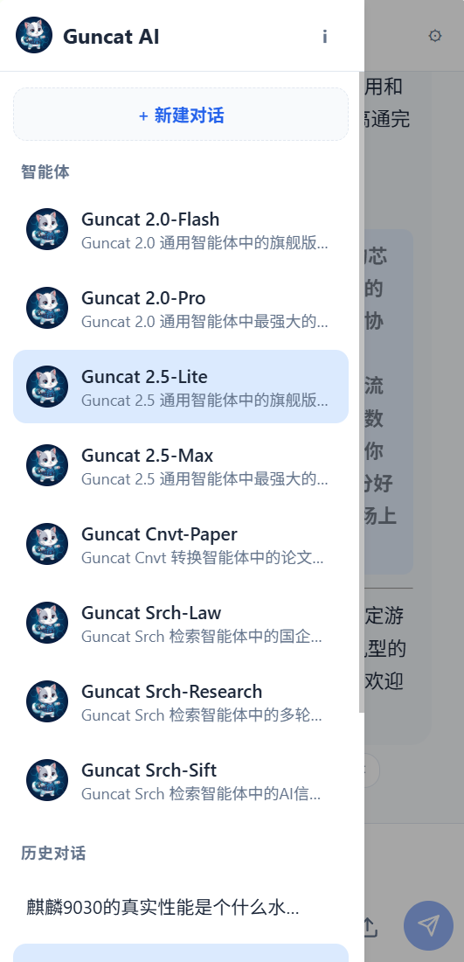Click the Guncat 2.0-Flash avatar icon
The height and width of the screenshot is (962, 464).
(47, 229)
